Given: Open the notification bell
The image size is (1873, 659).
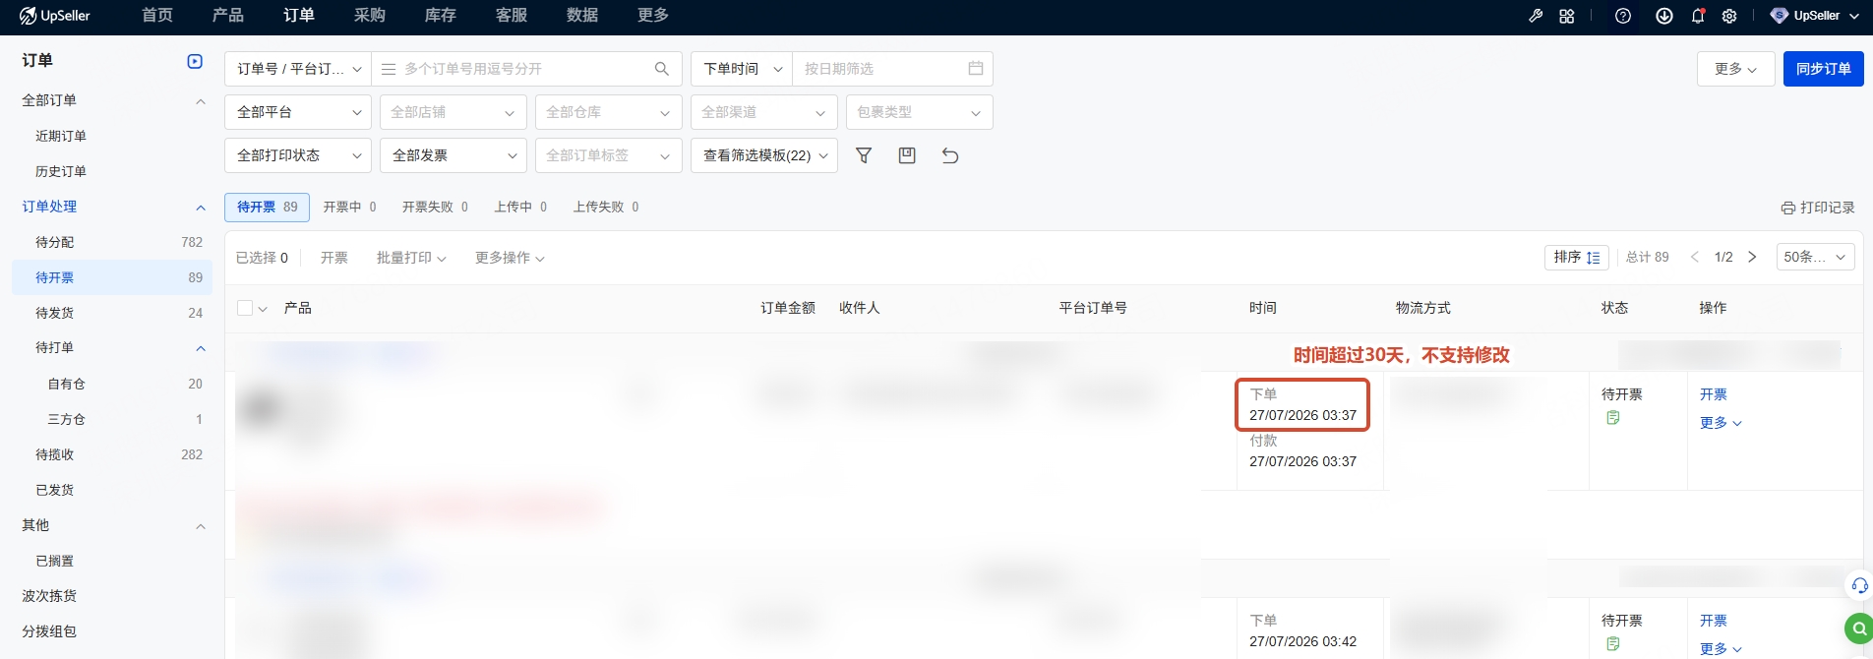Looking at the screenshot, I should click(x=1698, y=16).
